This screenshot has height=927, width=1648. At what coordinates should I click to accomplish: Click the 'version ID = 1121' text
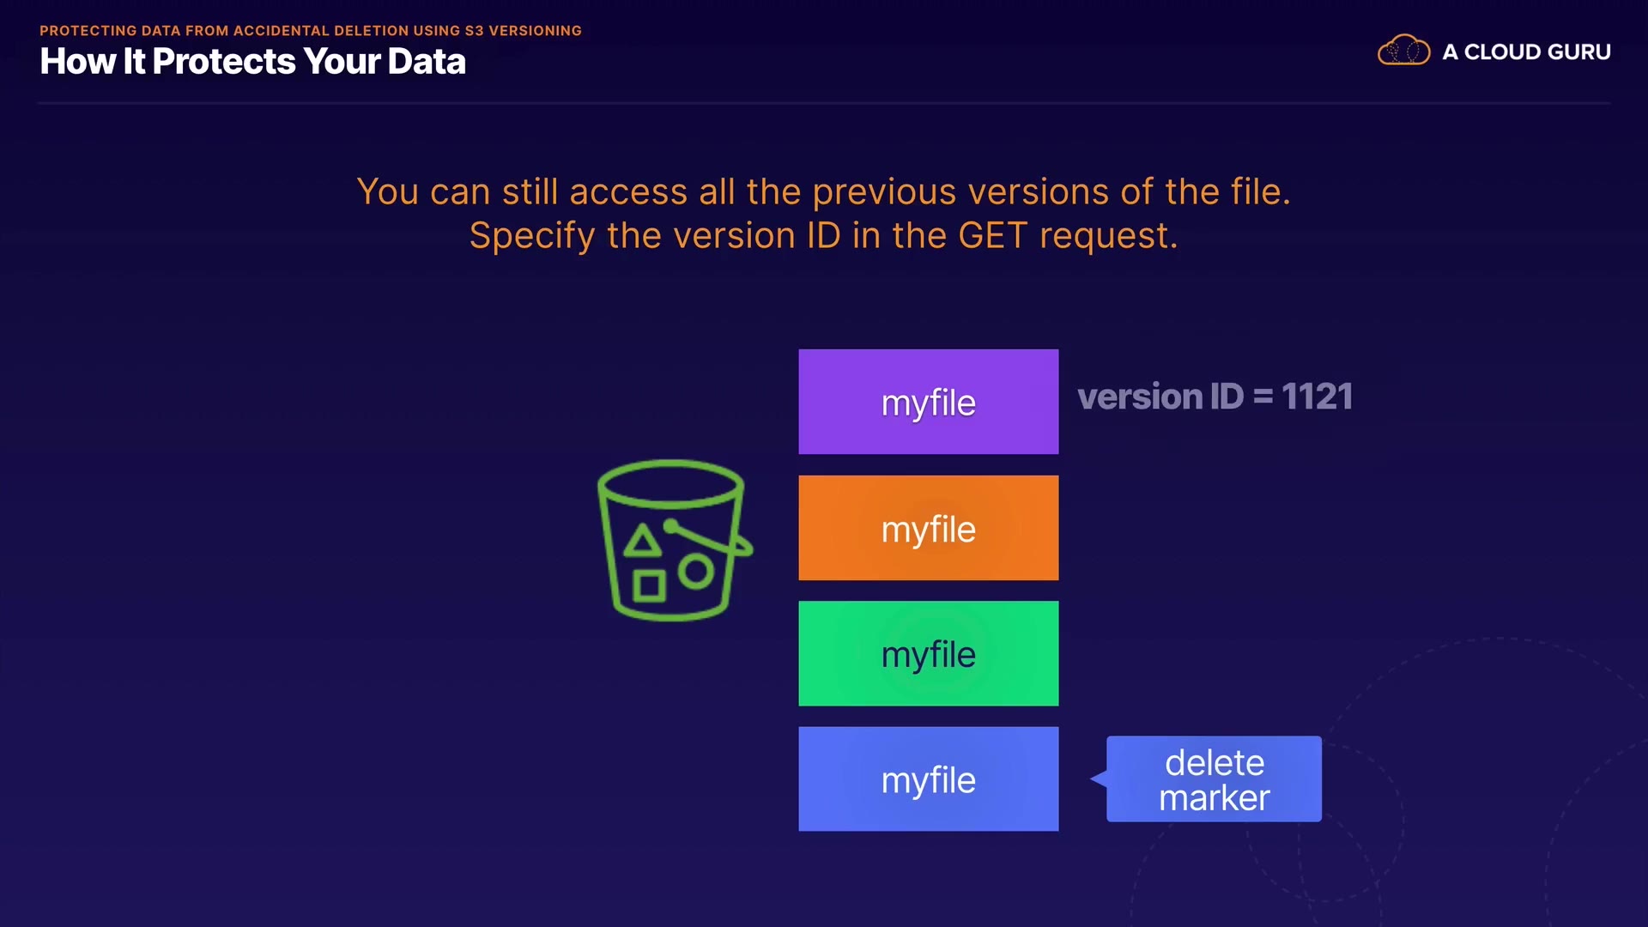tap(1215, 397)
